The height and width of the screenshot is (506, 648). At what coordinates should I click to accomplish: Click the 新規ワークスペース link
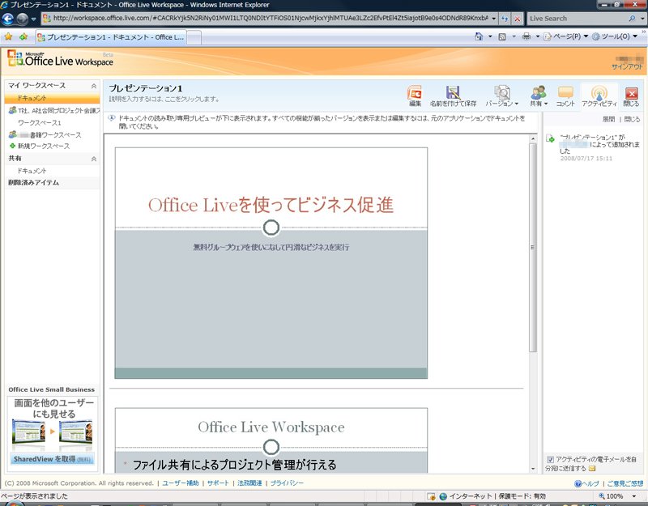(44, 147)
